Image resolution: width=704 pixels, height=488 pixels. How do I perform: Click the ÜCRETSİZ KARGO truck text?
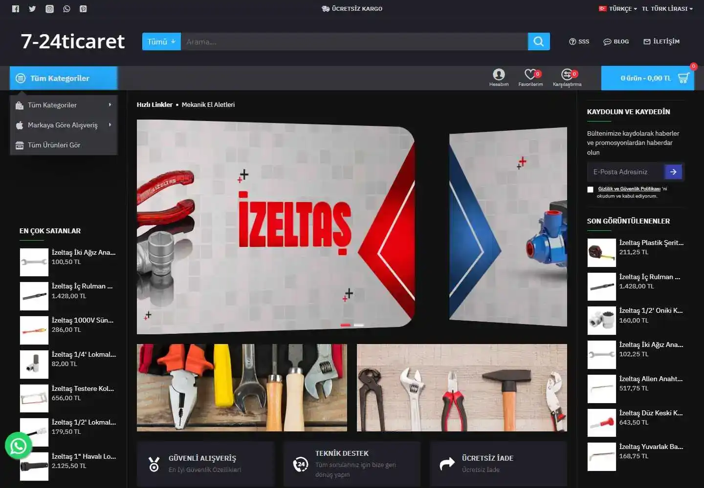352,9
